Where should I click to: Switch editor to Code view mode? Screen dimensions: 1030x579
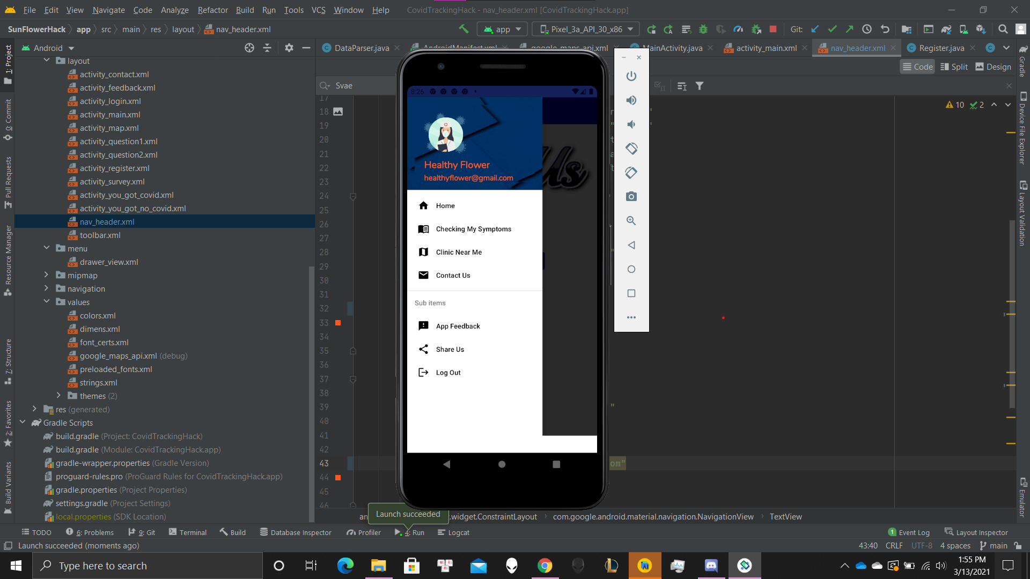click(917, 66)
